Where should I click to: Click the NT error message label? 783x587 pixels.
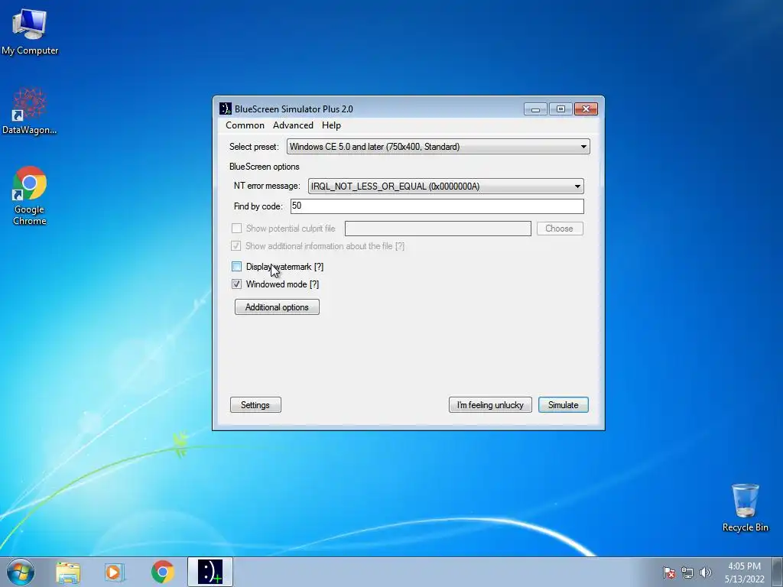(267, 186)
